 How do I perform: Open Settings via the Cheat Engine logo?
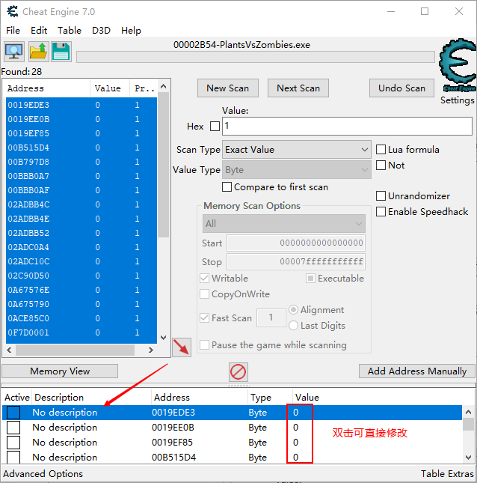458,65
